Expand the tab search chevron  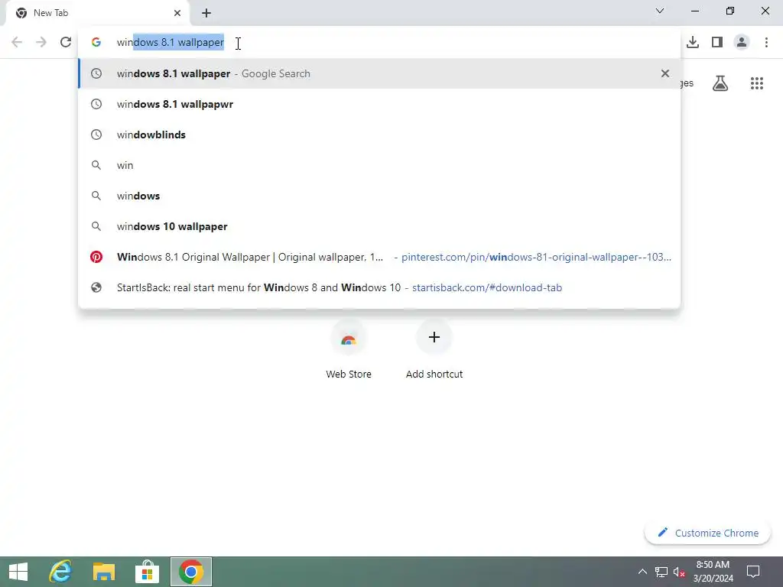(660, 11)
